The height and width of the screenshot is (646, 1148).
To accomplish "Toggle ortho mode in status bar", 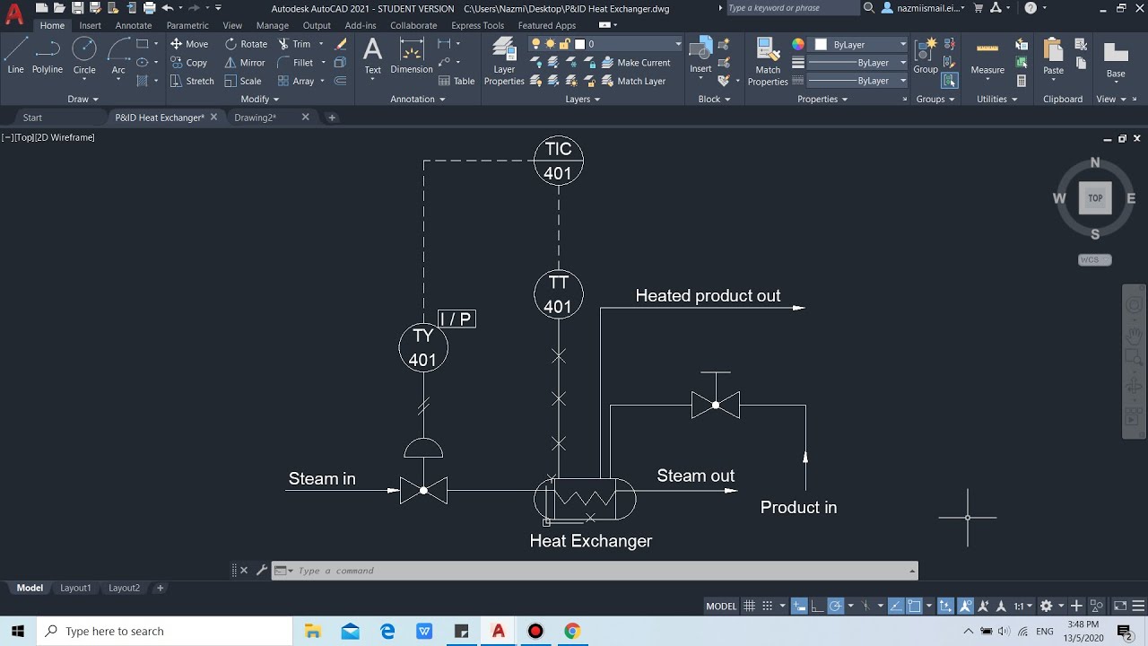I will pyautogui.click(x=817, y=606).
